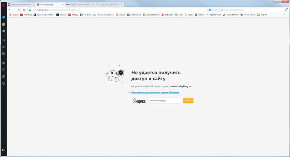Open the History clock icon in sidebar
The image size is (290, 157).
(4, 83)
